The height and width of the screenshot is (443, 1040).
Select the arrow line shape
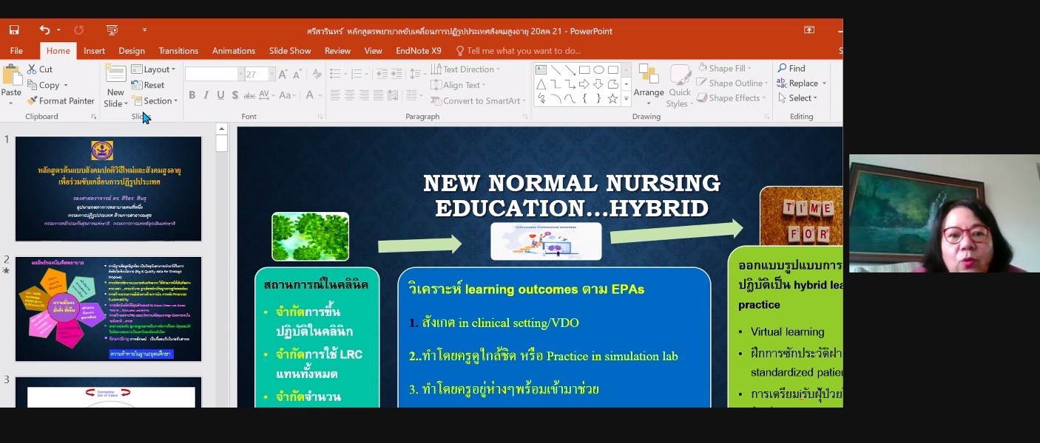click(570, 70)
